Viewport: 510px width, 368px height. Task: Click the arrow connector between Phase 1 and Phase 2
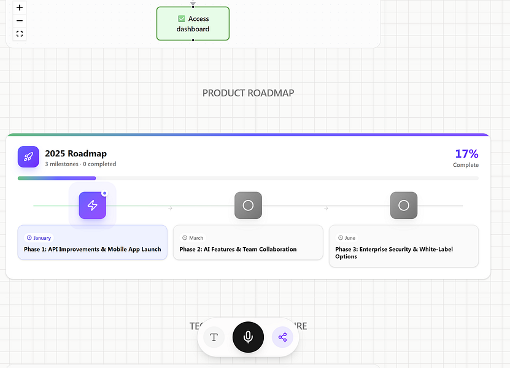[x=170, y=209]
